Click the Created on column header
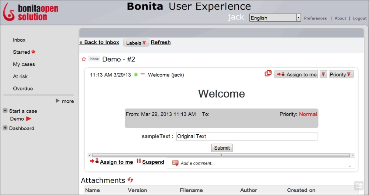The width and height of the screenshot is (369, 195). [x=301, y=190]
